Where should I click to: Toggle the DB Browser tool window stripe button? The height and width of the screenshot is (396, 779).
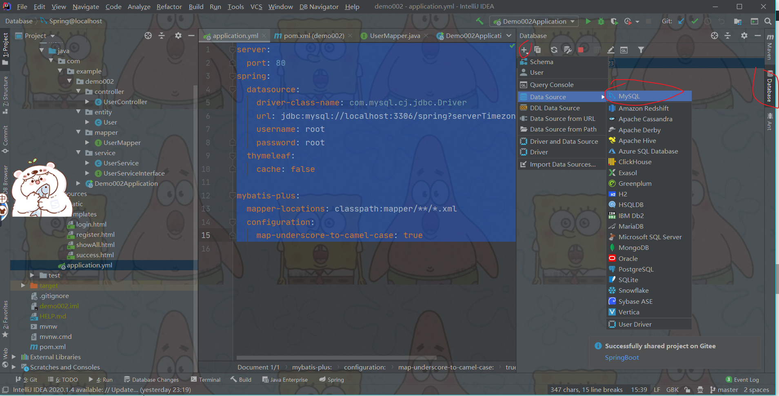point(5,180)
